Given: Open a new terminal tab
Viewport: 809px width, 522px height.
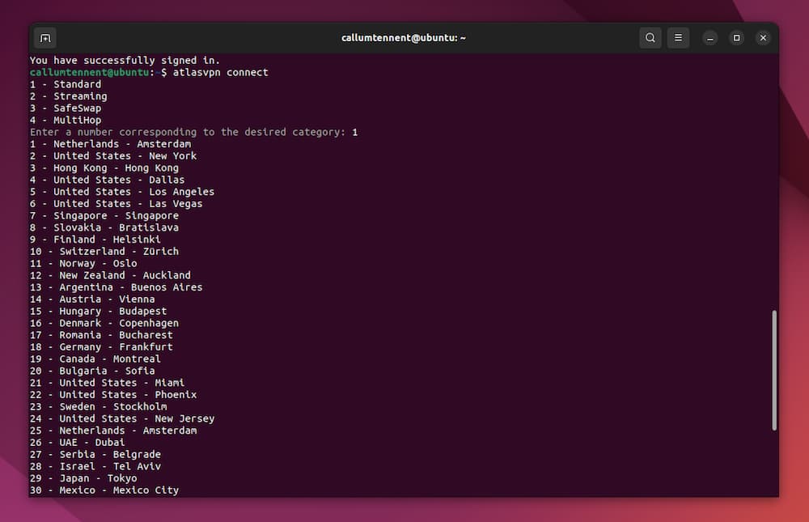Looking at the screenshot, I should tap(45, 38).
